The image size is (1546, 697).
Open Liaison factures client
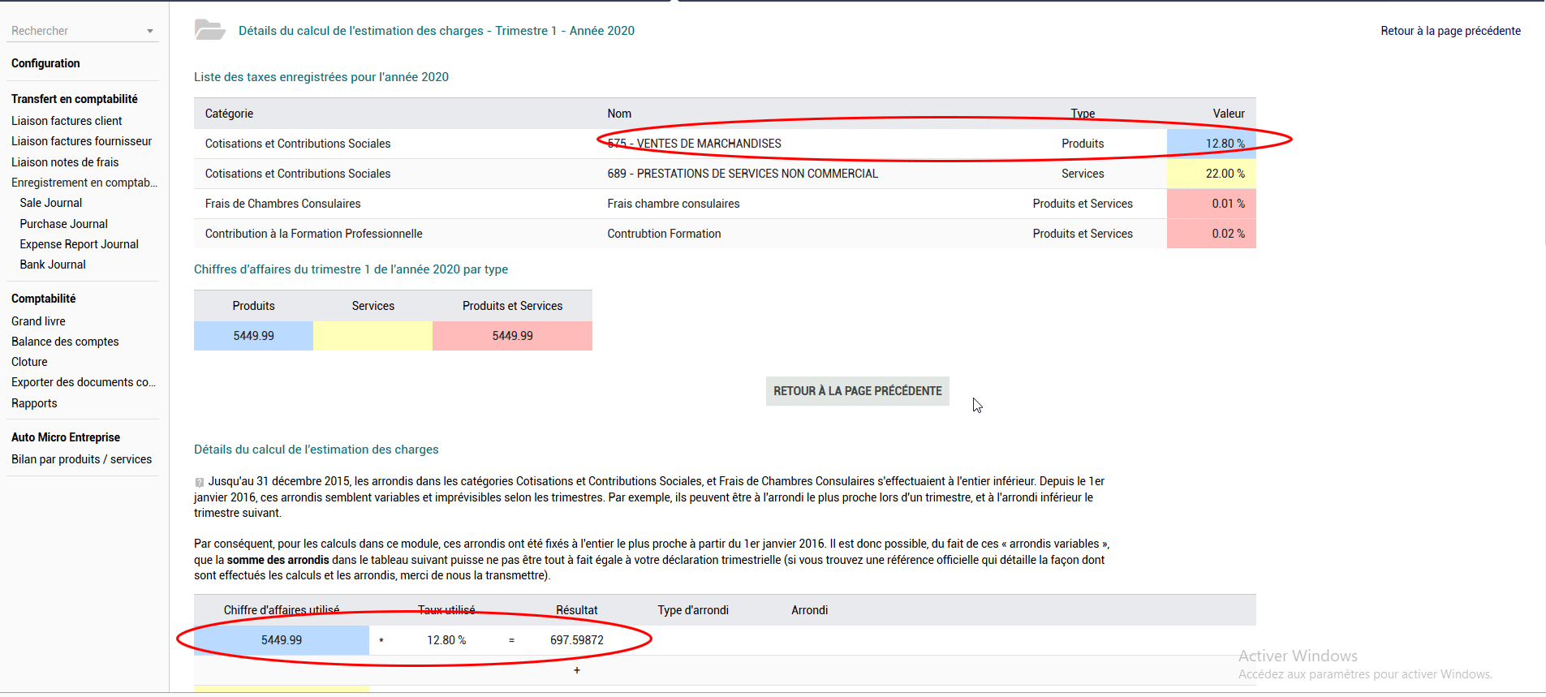coord(67,121)
